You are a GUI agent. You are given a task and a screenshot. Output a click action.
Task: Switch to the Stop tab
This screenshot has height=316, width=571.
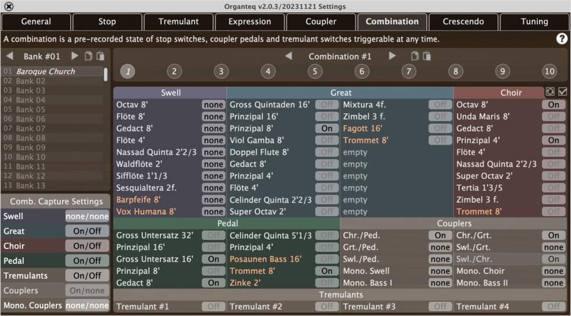(107, 21)
